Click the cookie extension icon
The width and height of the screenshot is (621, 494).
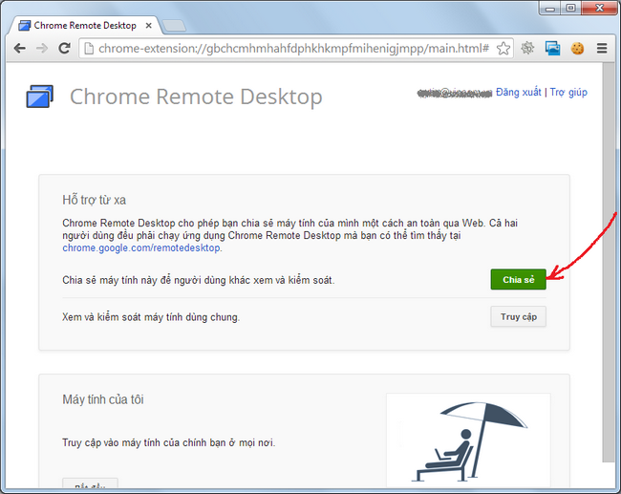577,48
